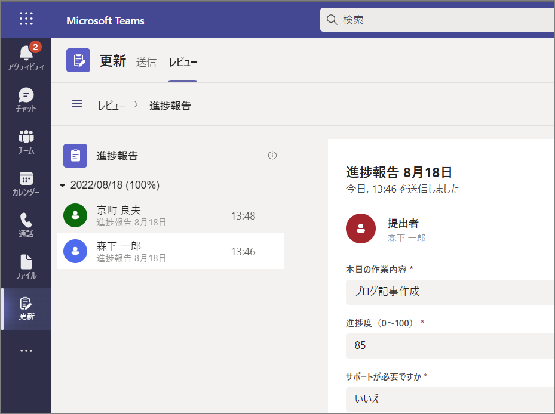Viewport: 555px width, 414px height.
Task: Open 京町 良夫 submission at 13:48
Action: pos(171,216)
